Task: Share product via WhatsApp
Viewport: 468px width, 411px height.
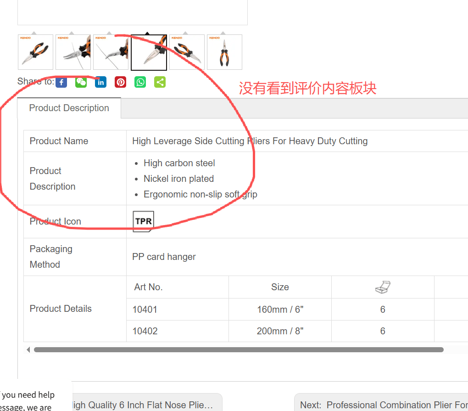Action: coord(140,82)
